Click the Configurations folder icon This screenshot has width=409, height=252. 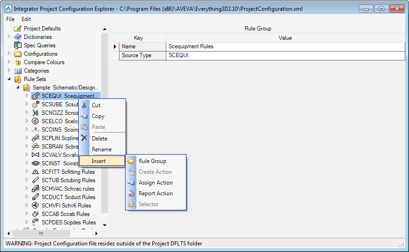18,54
